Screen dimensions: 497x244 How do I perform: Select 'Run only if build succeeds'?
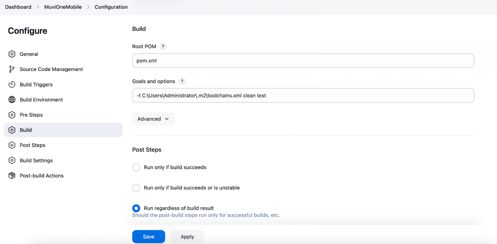pyautogui.click(x=136, y=167)
